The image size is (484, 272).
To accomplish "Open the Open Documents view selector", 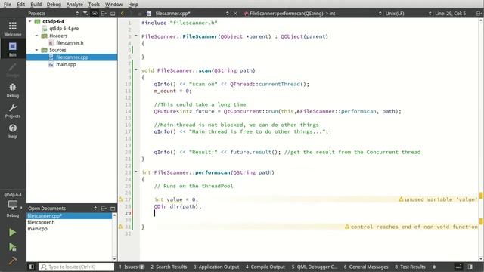I will 62,209.
